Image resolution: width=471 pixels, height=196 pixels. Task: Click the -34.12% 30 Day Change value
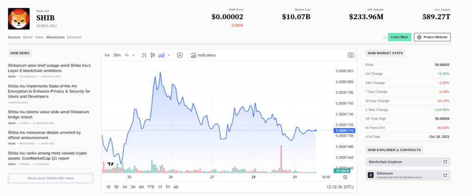pos(443,101)
